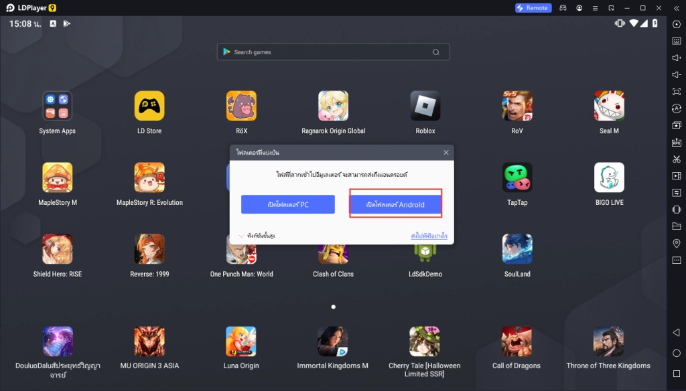The image size is (686, 391).
Task: Click the more options ellipsis in sidebar
Action: tap(676, 260)
